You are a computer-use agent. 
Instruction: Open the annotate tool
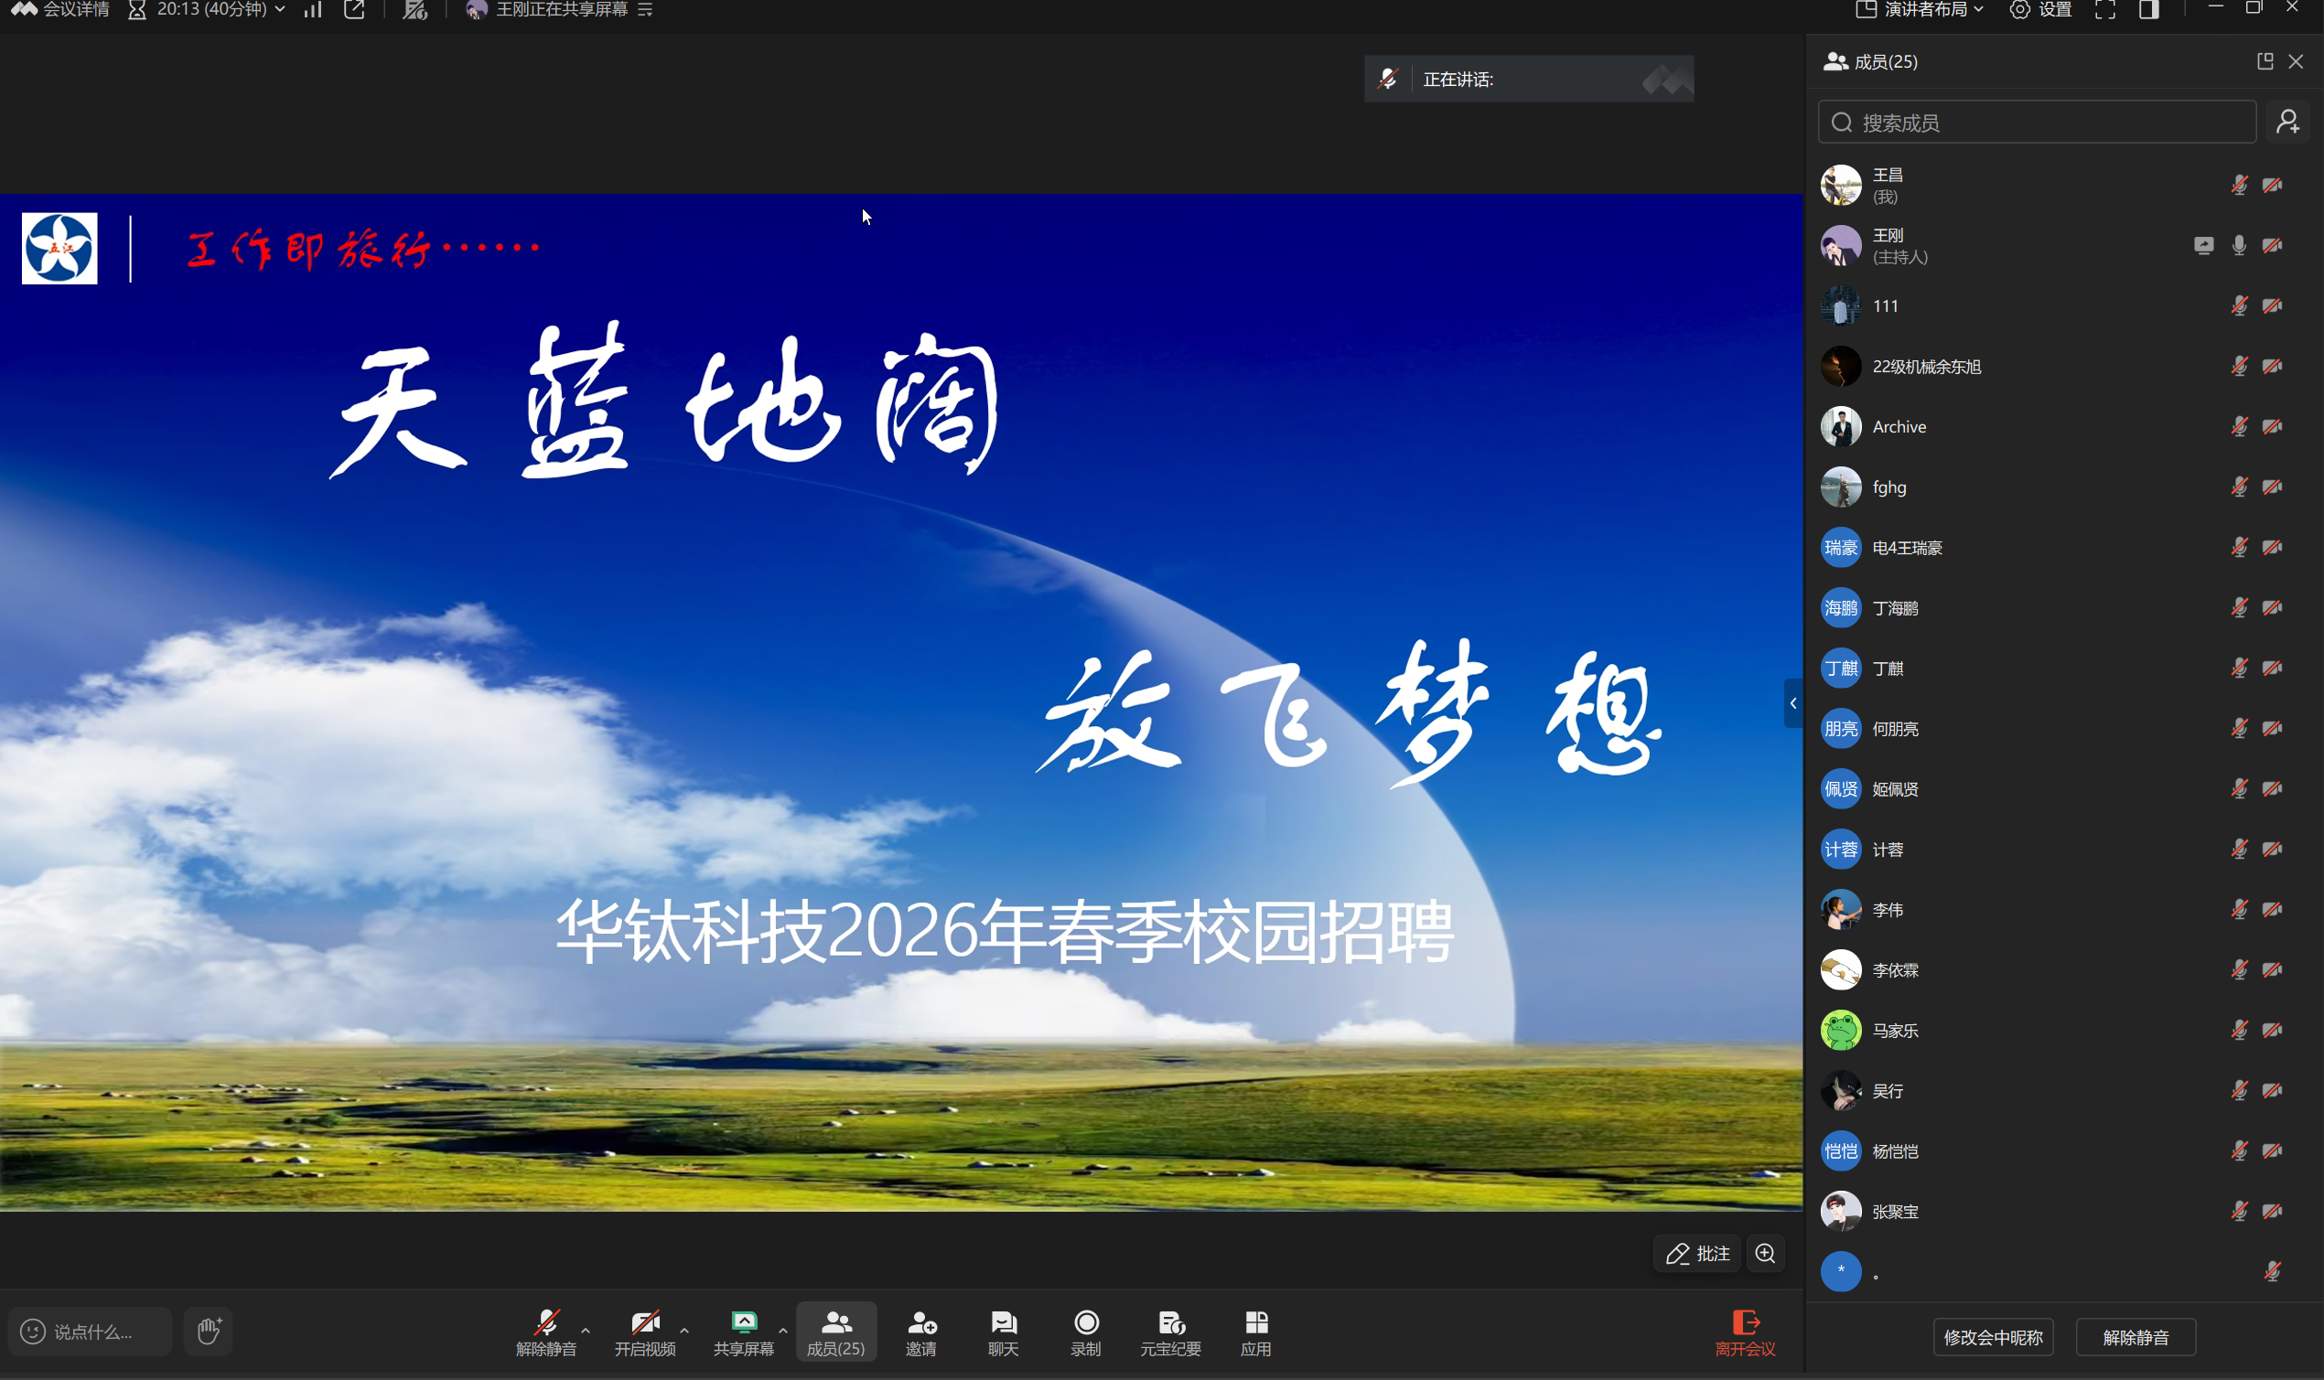tap(1698, 1254)
